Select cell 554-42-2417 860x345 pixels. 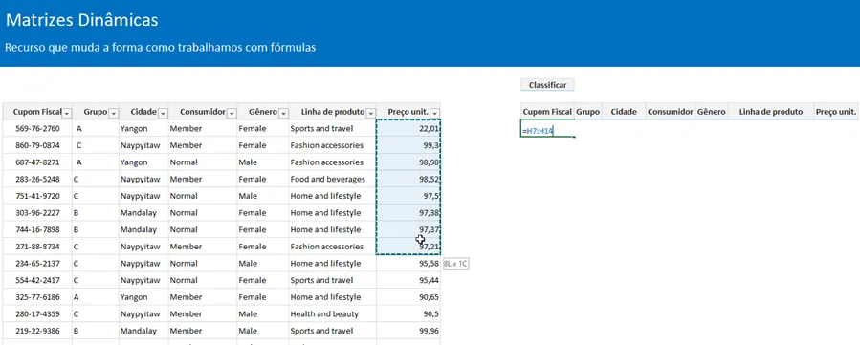pyautogui.click(x=37, y=280)
